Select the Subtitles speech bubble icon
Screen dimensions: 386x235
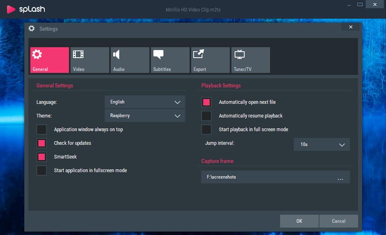tap(170, 60)
